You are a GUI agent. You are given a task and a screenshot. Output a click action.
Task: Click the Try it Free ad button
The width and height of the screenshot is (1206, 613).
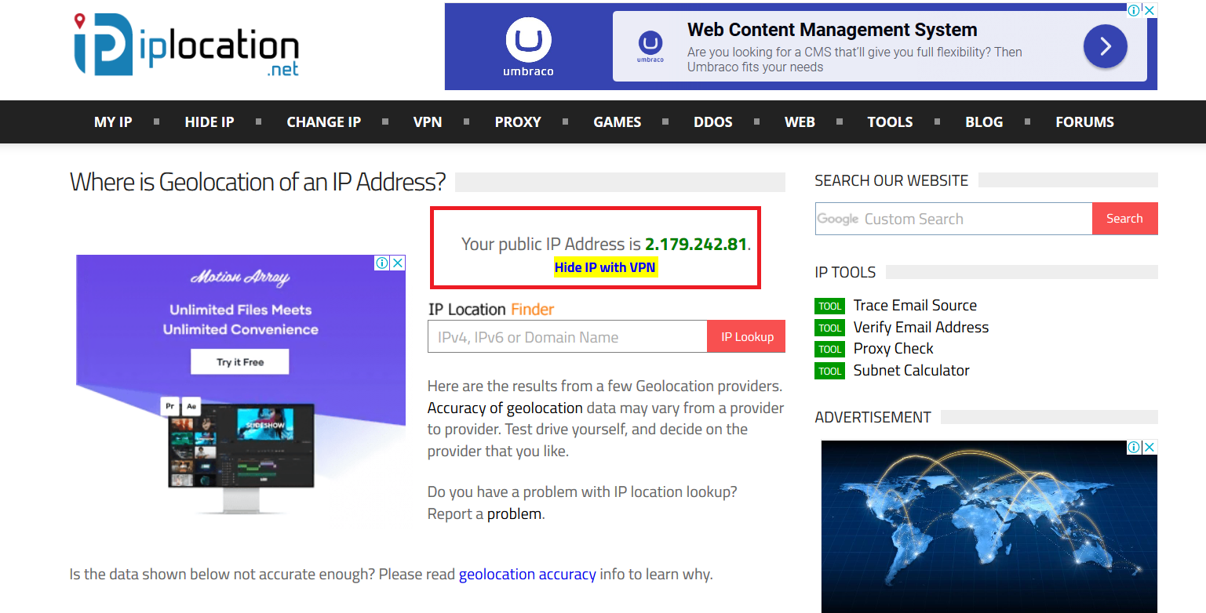pyautogui.click(x=240, y=362)
